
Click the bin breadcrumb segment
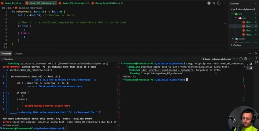tap(10, 8)
